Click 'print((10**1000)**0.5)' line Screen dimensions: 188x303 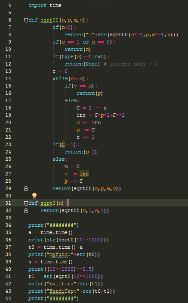[x=62, y=269]
